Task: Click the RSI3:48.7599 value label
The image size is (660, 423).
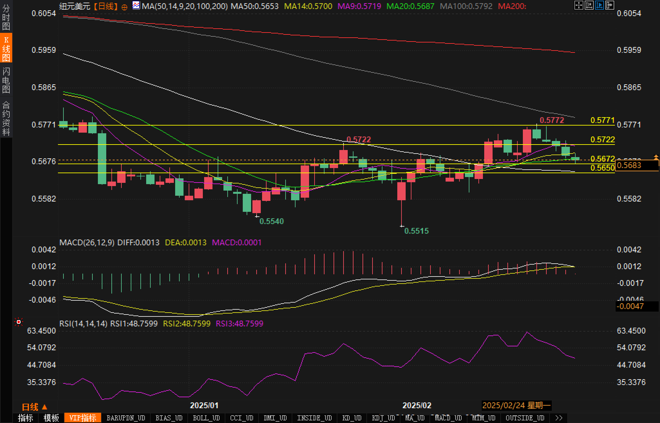Action: pos(240,324)
